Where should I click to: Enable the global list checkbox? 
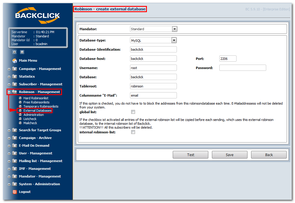[133, 112]
